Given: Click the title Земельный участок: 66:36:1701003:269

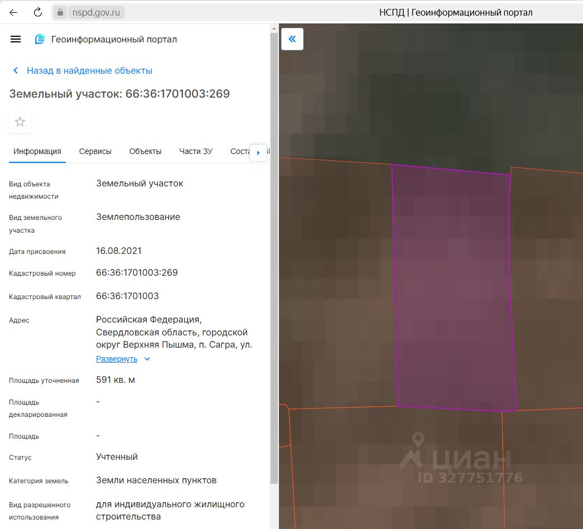Looking at the screenshot, I should coord(119,94).
